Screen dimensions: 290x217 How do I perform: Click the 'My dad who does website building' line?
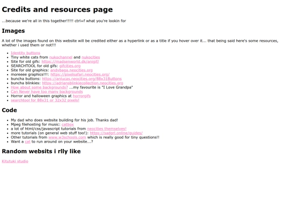tap(64, 120)
